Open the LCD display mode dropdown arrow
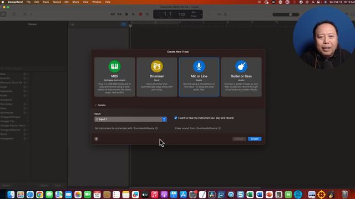 tap(201, 14)
